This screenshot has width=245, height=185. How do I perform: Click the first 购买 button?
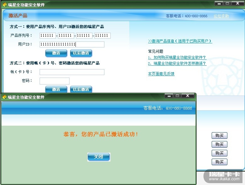[x=220, y=135]
